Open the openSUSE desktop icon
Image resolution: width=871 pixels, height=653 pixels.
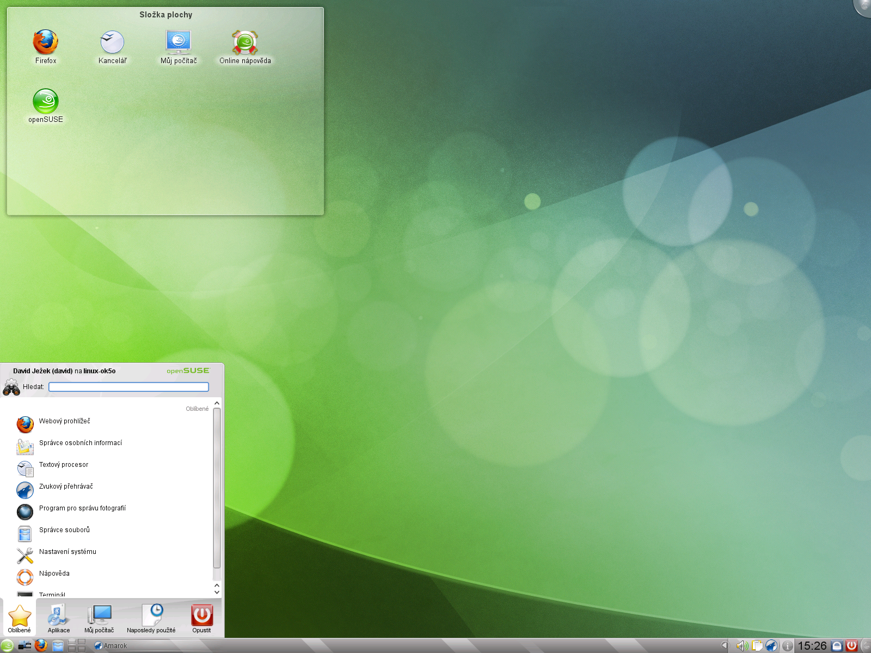(x=46, y=106)
